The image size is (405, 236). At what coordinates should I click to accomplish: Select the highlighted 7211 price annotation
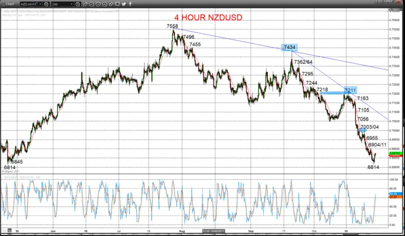pyautogui.click(x=350, y=90)
